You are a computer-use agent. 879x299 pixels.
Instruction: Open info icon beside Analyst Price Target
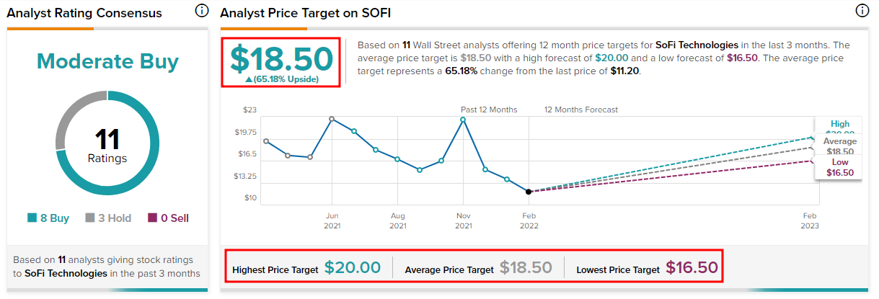[862, 11]
